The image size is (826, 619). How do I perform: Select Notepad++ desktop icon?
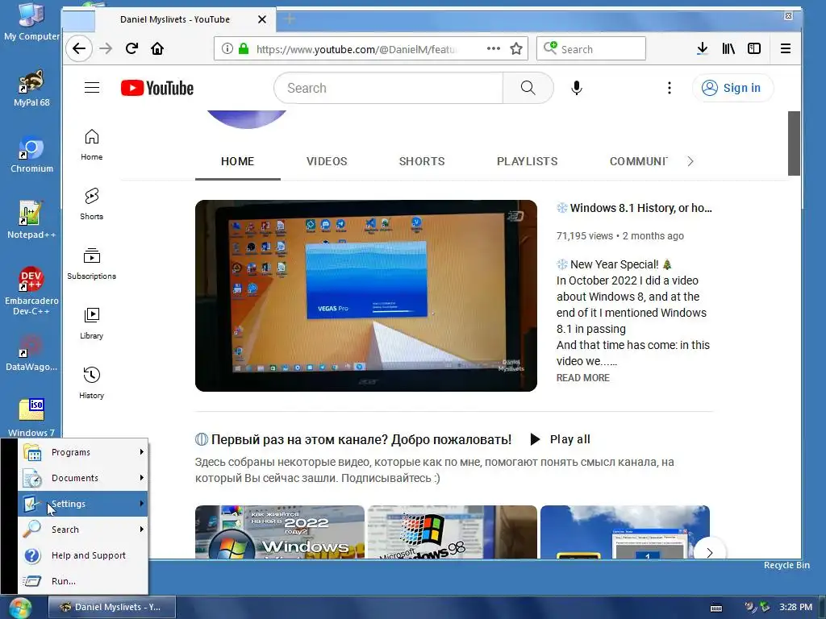[x=31, y=220]
